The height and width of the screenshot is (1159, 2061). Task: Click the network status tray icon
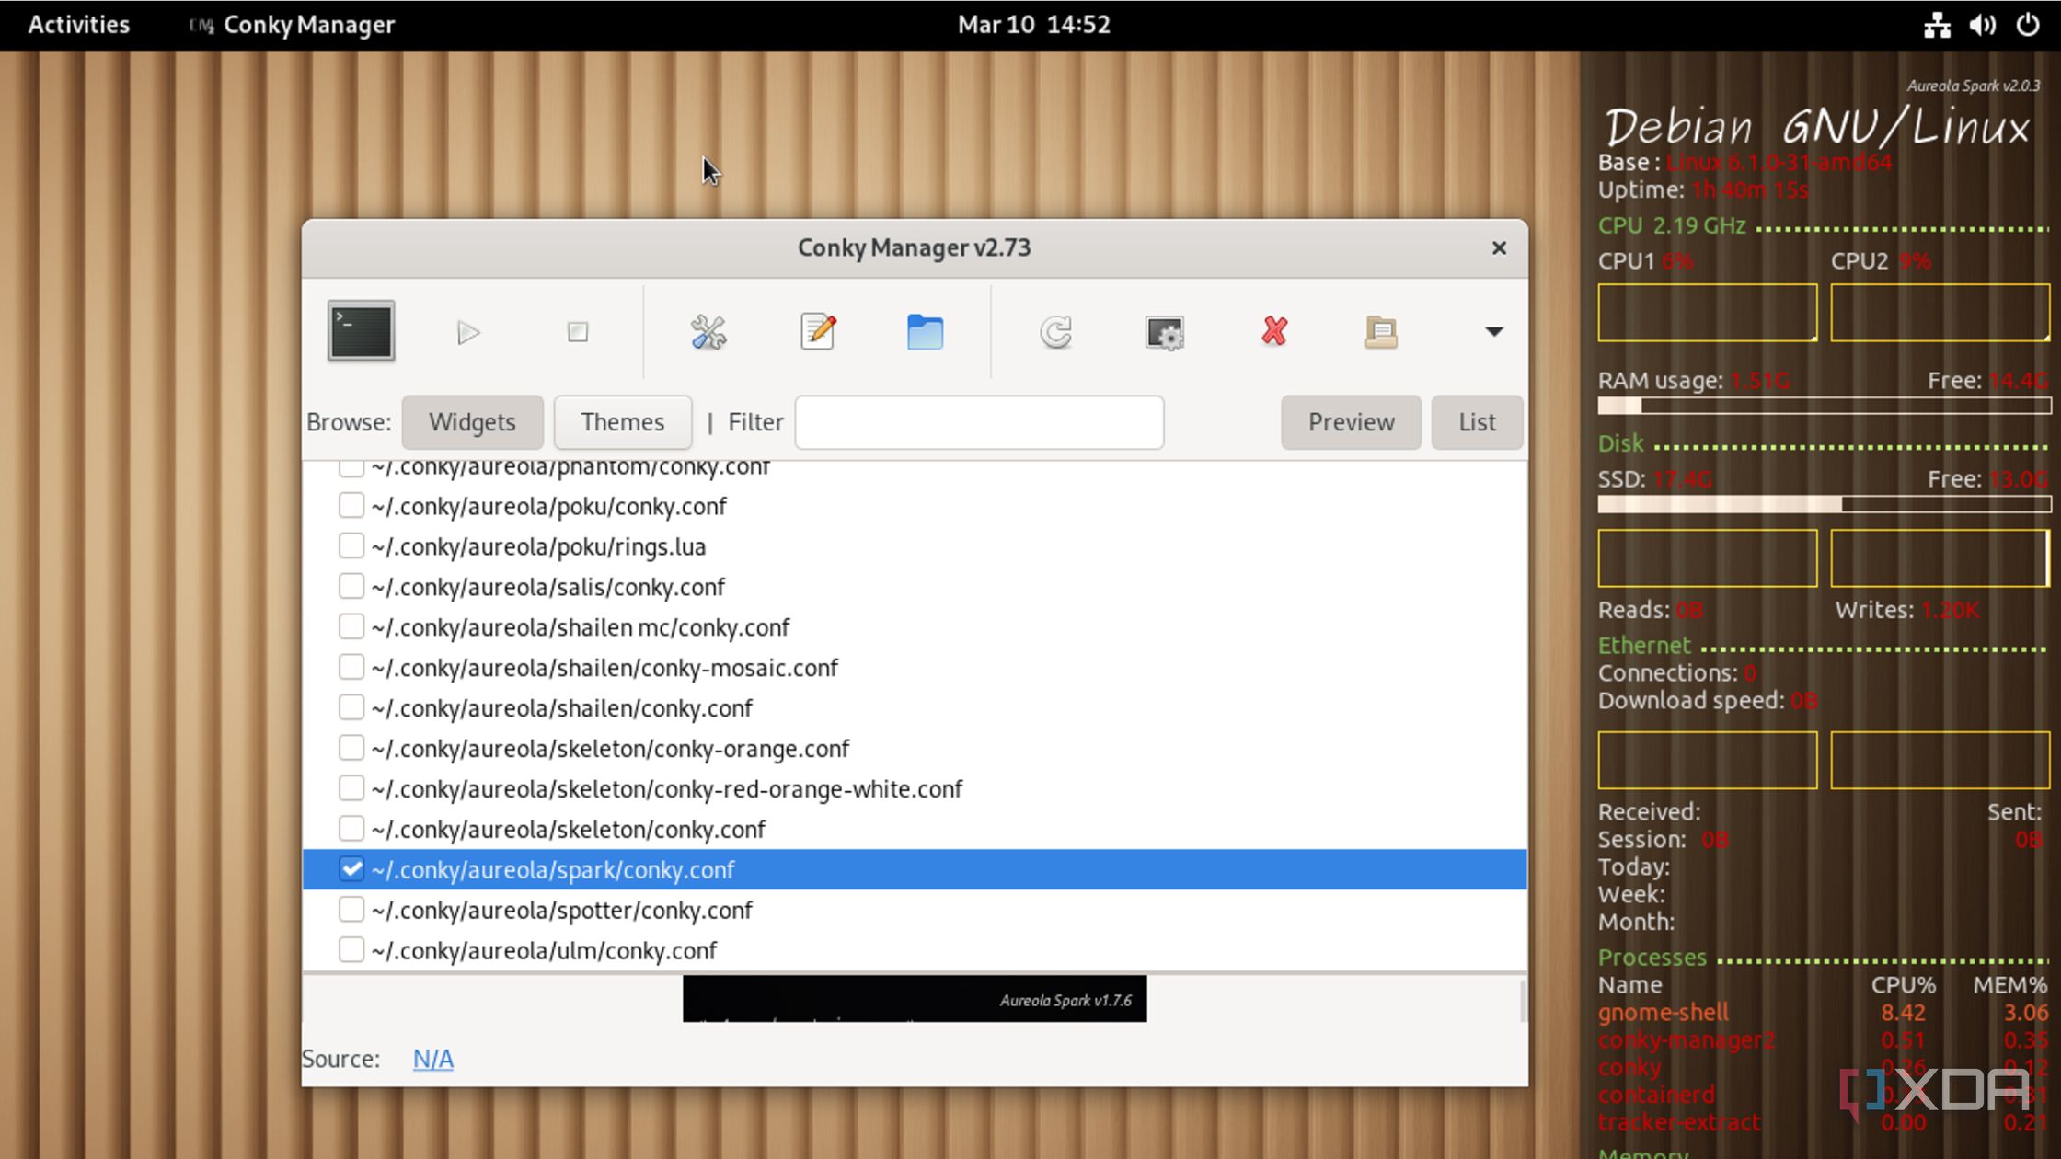pyautogui.click(x=1937, y=25)
